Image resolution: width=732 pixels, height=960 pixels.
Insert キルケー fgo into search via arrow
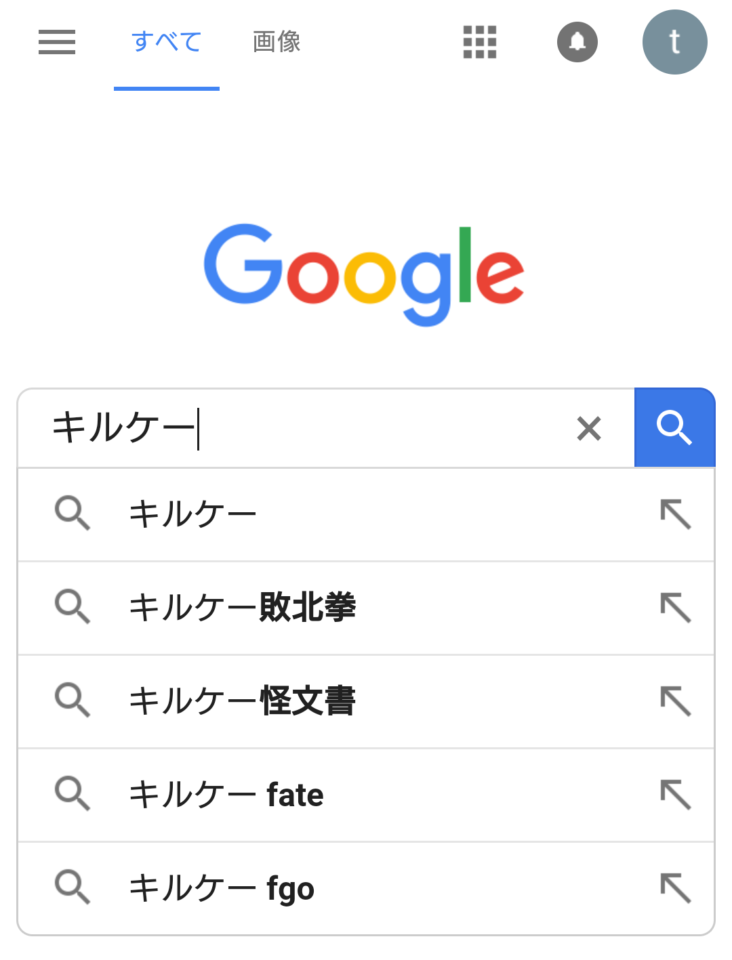pyautogui.click(x=676, y=888)
